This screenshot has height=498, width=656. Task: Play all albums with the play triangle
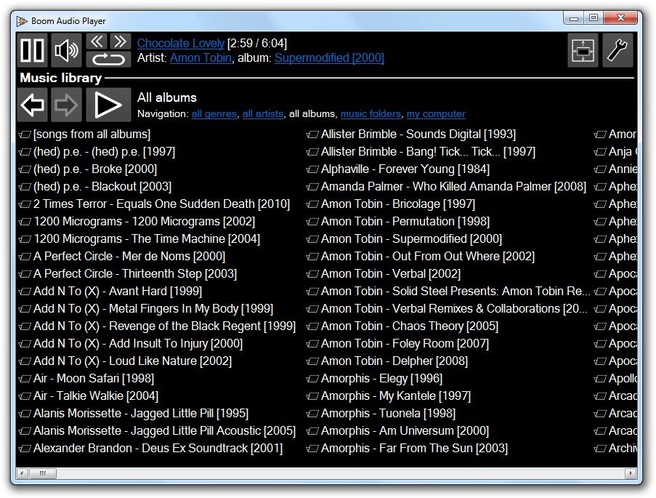[108, 104]
